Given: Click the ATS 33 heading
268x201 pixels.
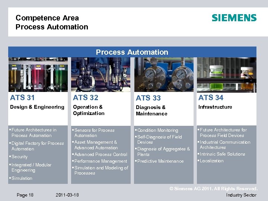Looking at the screenshot, I should (148, 98).
